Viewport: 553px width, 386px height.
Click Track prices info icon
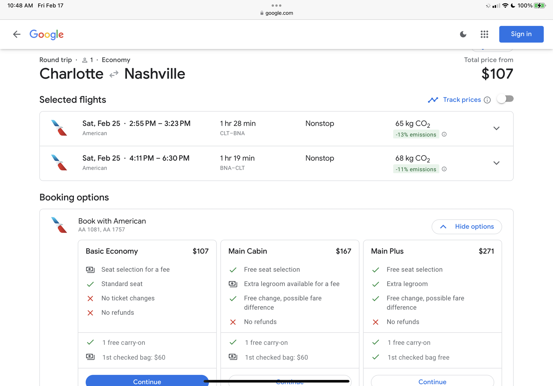click(487, 100)
